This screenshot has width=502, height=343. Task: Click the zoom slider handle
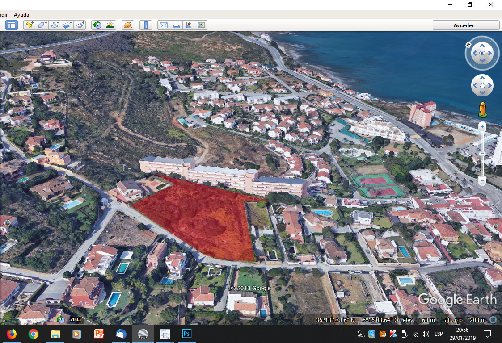point(482,154)
